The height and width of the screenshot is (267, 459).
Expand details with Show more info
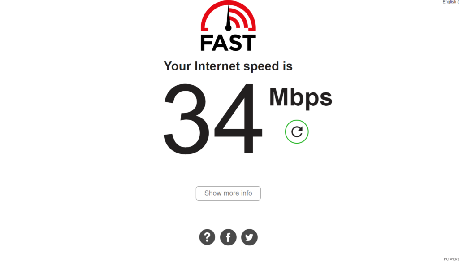[228, 193]
